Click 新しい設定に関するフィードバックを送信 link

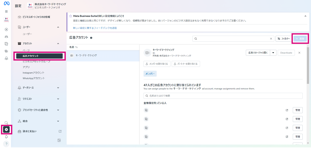click(95, 28)
